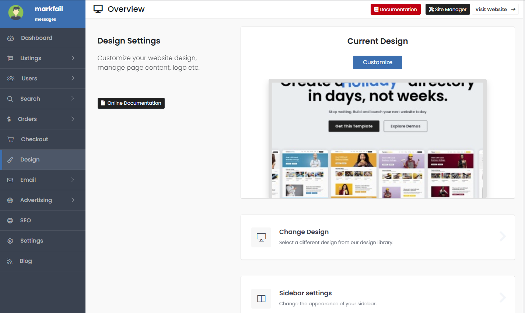
Task: Click the Design paintbrush icon
Action: click(10, 160)
